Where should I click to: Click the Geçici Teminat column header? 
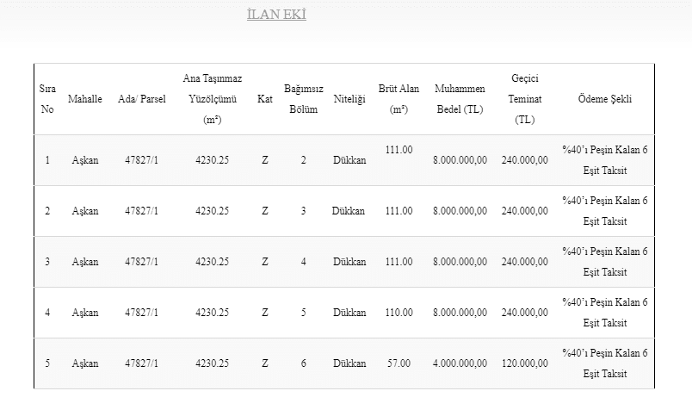(524, 99)
